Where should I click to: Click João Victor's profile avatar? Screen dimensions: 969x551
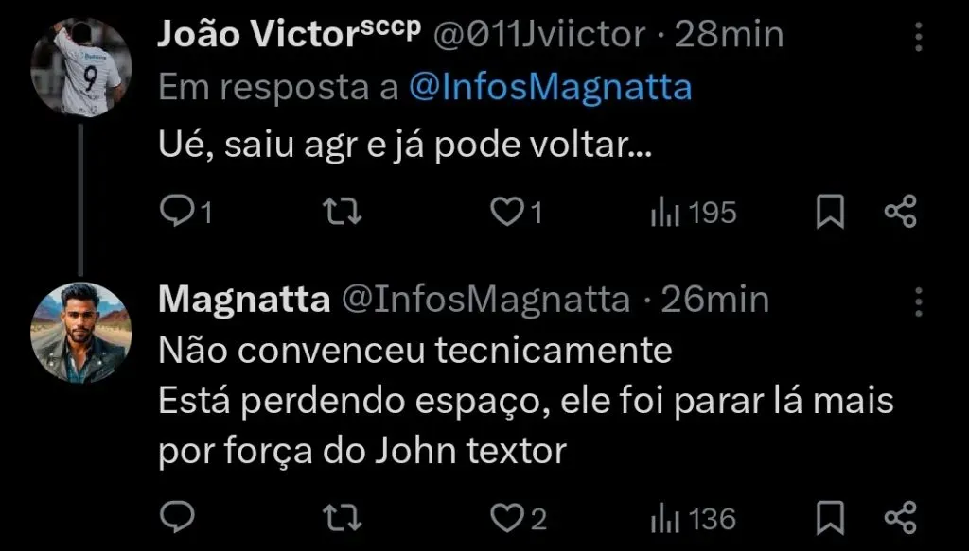tap(77, 67)
